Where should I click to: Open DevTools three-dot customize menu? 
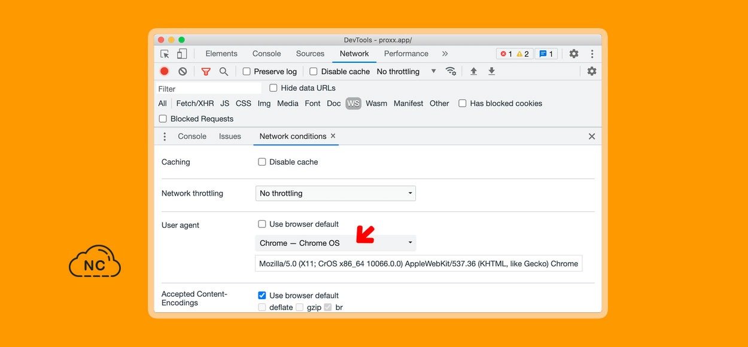point(592,54)
